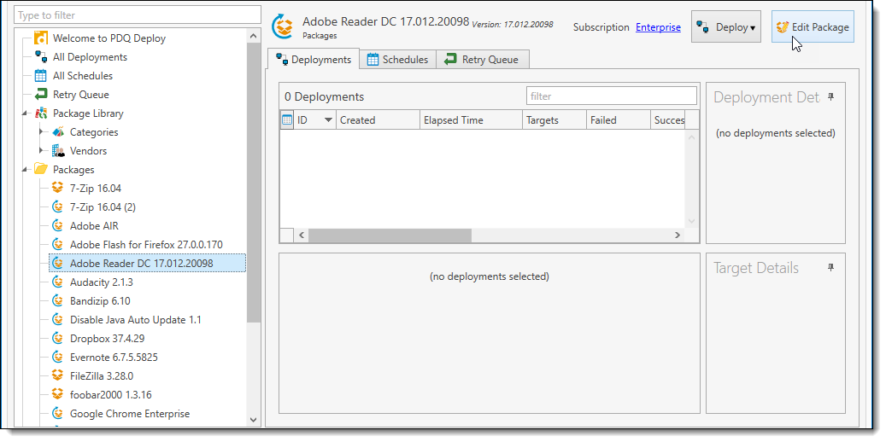Click the tree scrollbar down arrow
Image resolution: width=886 pixels, height=442 pixels.
pos(253,420)
